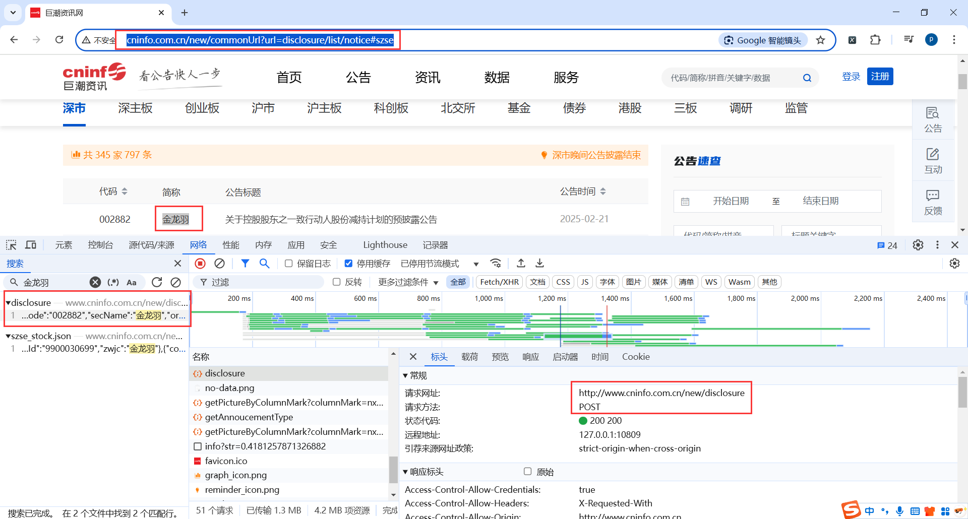The height and width of the screenshot is (519, 968).
Task: Clear the network log
Action: tap(219, 264)
